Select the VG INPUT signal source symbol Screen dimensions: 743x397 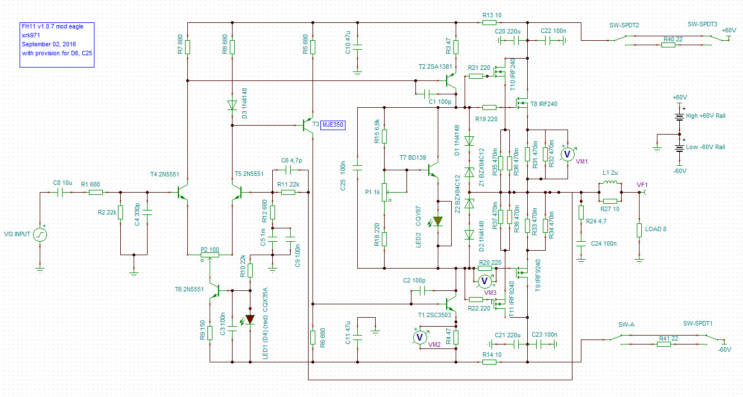coord(40,234)
